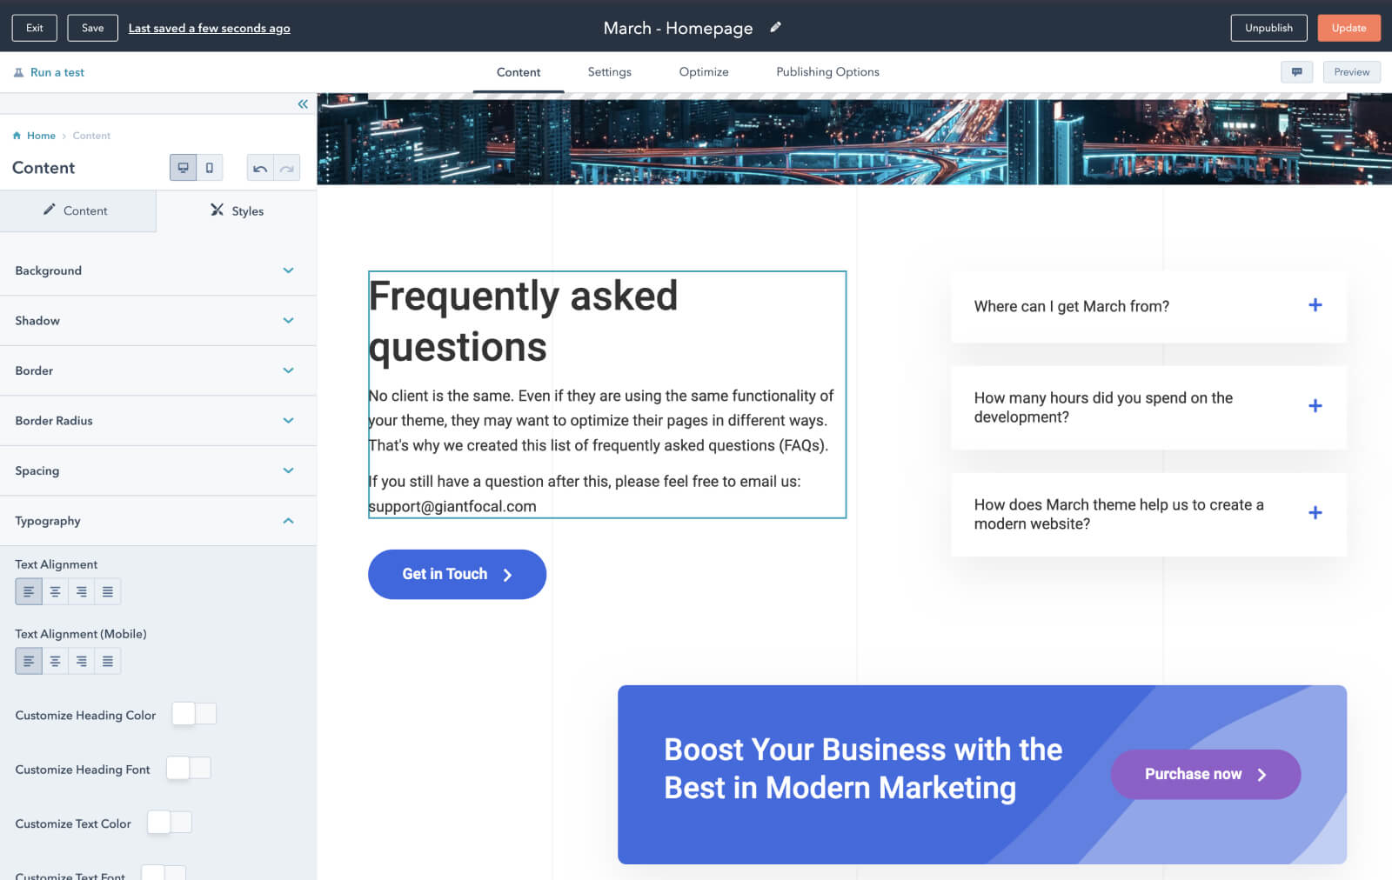This screenshot has height=880, width=1392.
Task: Click the 'March - Homepage' page title
Action: click(679, 28)
